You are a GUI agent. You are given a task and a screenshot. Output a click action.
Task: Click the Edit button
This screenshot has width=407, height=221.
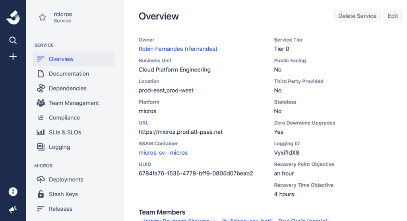[393, 16]
